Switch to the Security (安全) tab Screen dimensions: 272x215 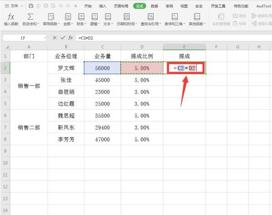199,6
